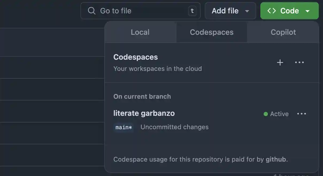Open the Add file dropdown
This screenshot has height=176, width=323.
(230, 11)
